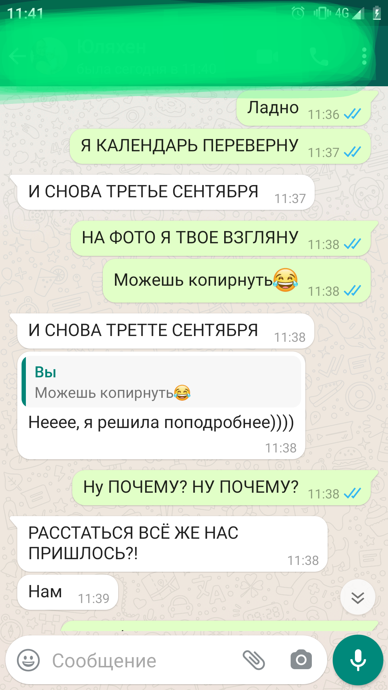This screenshot has height=690, width=388.
Task: Go back using the header arrow
Action: [x=17, y=56]
